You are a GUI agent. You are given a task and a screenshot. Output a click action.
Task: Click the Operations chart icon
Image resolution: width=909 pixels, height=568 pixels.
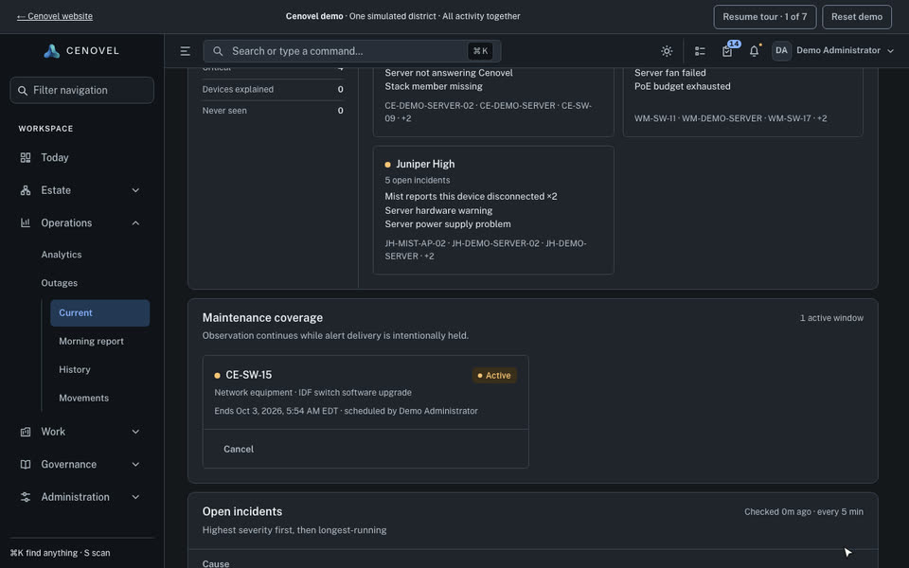tap(26, 222)
